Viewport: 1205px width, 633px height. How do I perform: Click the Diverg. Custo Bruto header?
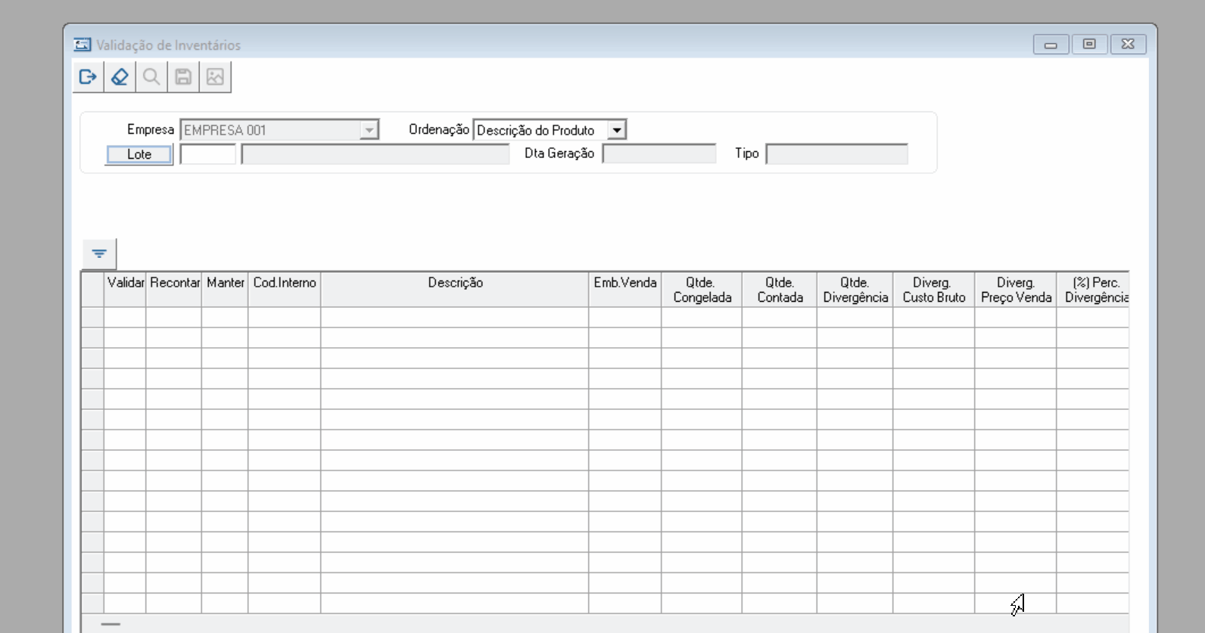(x=934, y=290)
